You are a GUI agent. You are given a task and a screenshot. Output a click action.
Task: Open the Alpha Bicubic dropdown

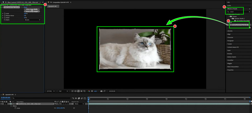pyautogui.click(x=32, y=20)
